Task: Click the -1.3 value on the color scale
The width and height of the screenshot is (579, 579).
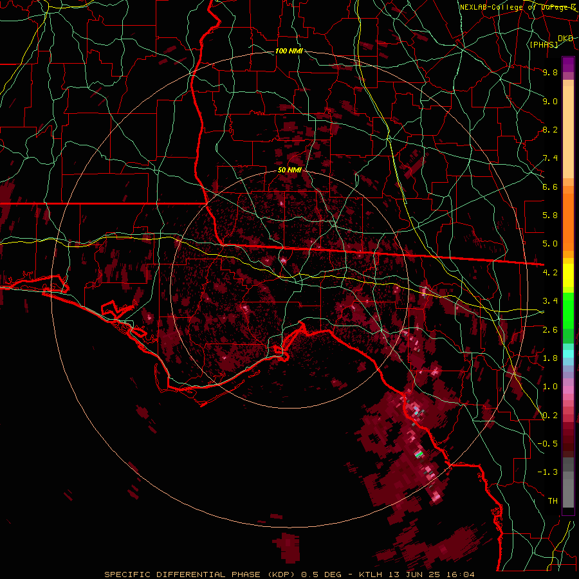Action: point(547,472)
